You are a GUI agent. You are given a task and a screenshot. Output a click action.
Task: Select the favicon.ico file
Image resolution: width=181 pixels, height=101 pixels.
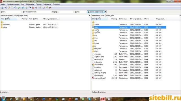coord(98,59)
